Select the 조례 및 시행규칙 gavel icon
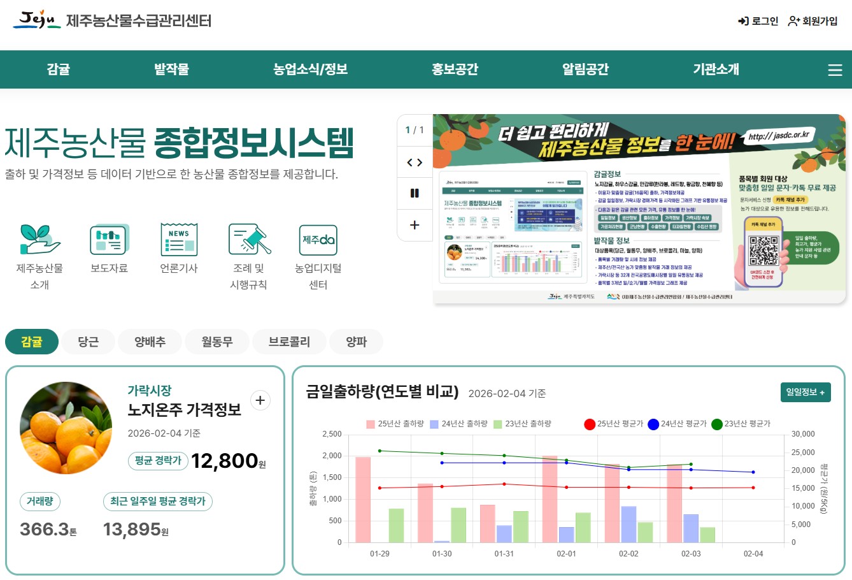This screenshot has height=580, width=852. [x=248, y=239]
